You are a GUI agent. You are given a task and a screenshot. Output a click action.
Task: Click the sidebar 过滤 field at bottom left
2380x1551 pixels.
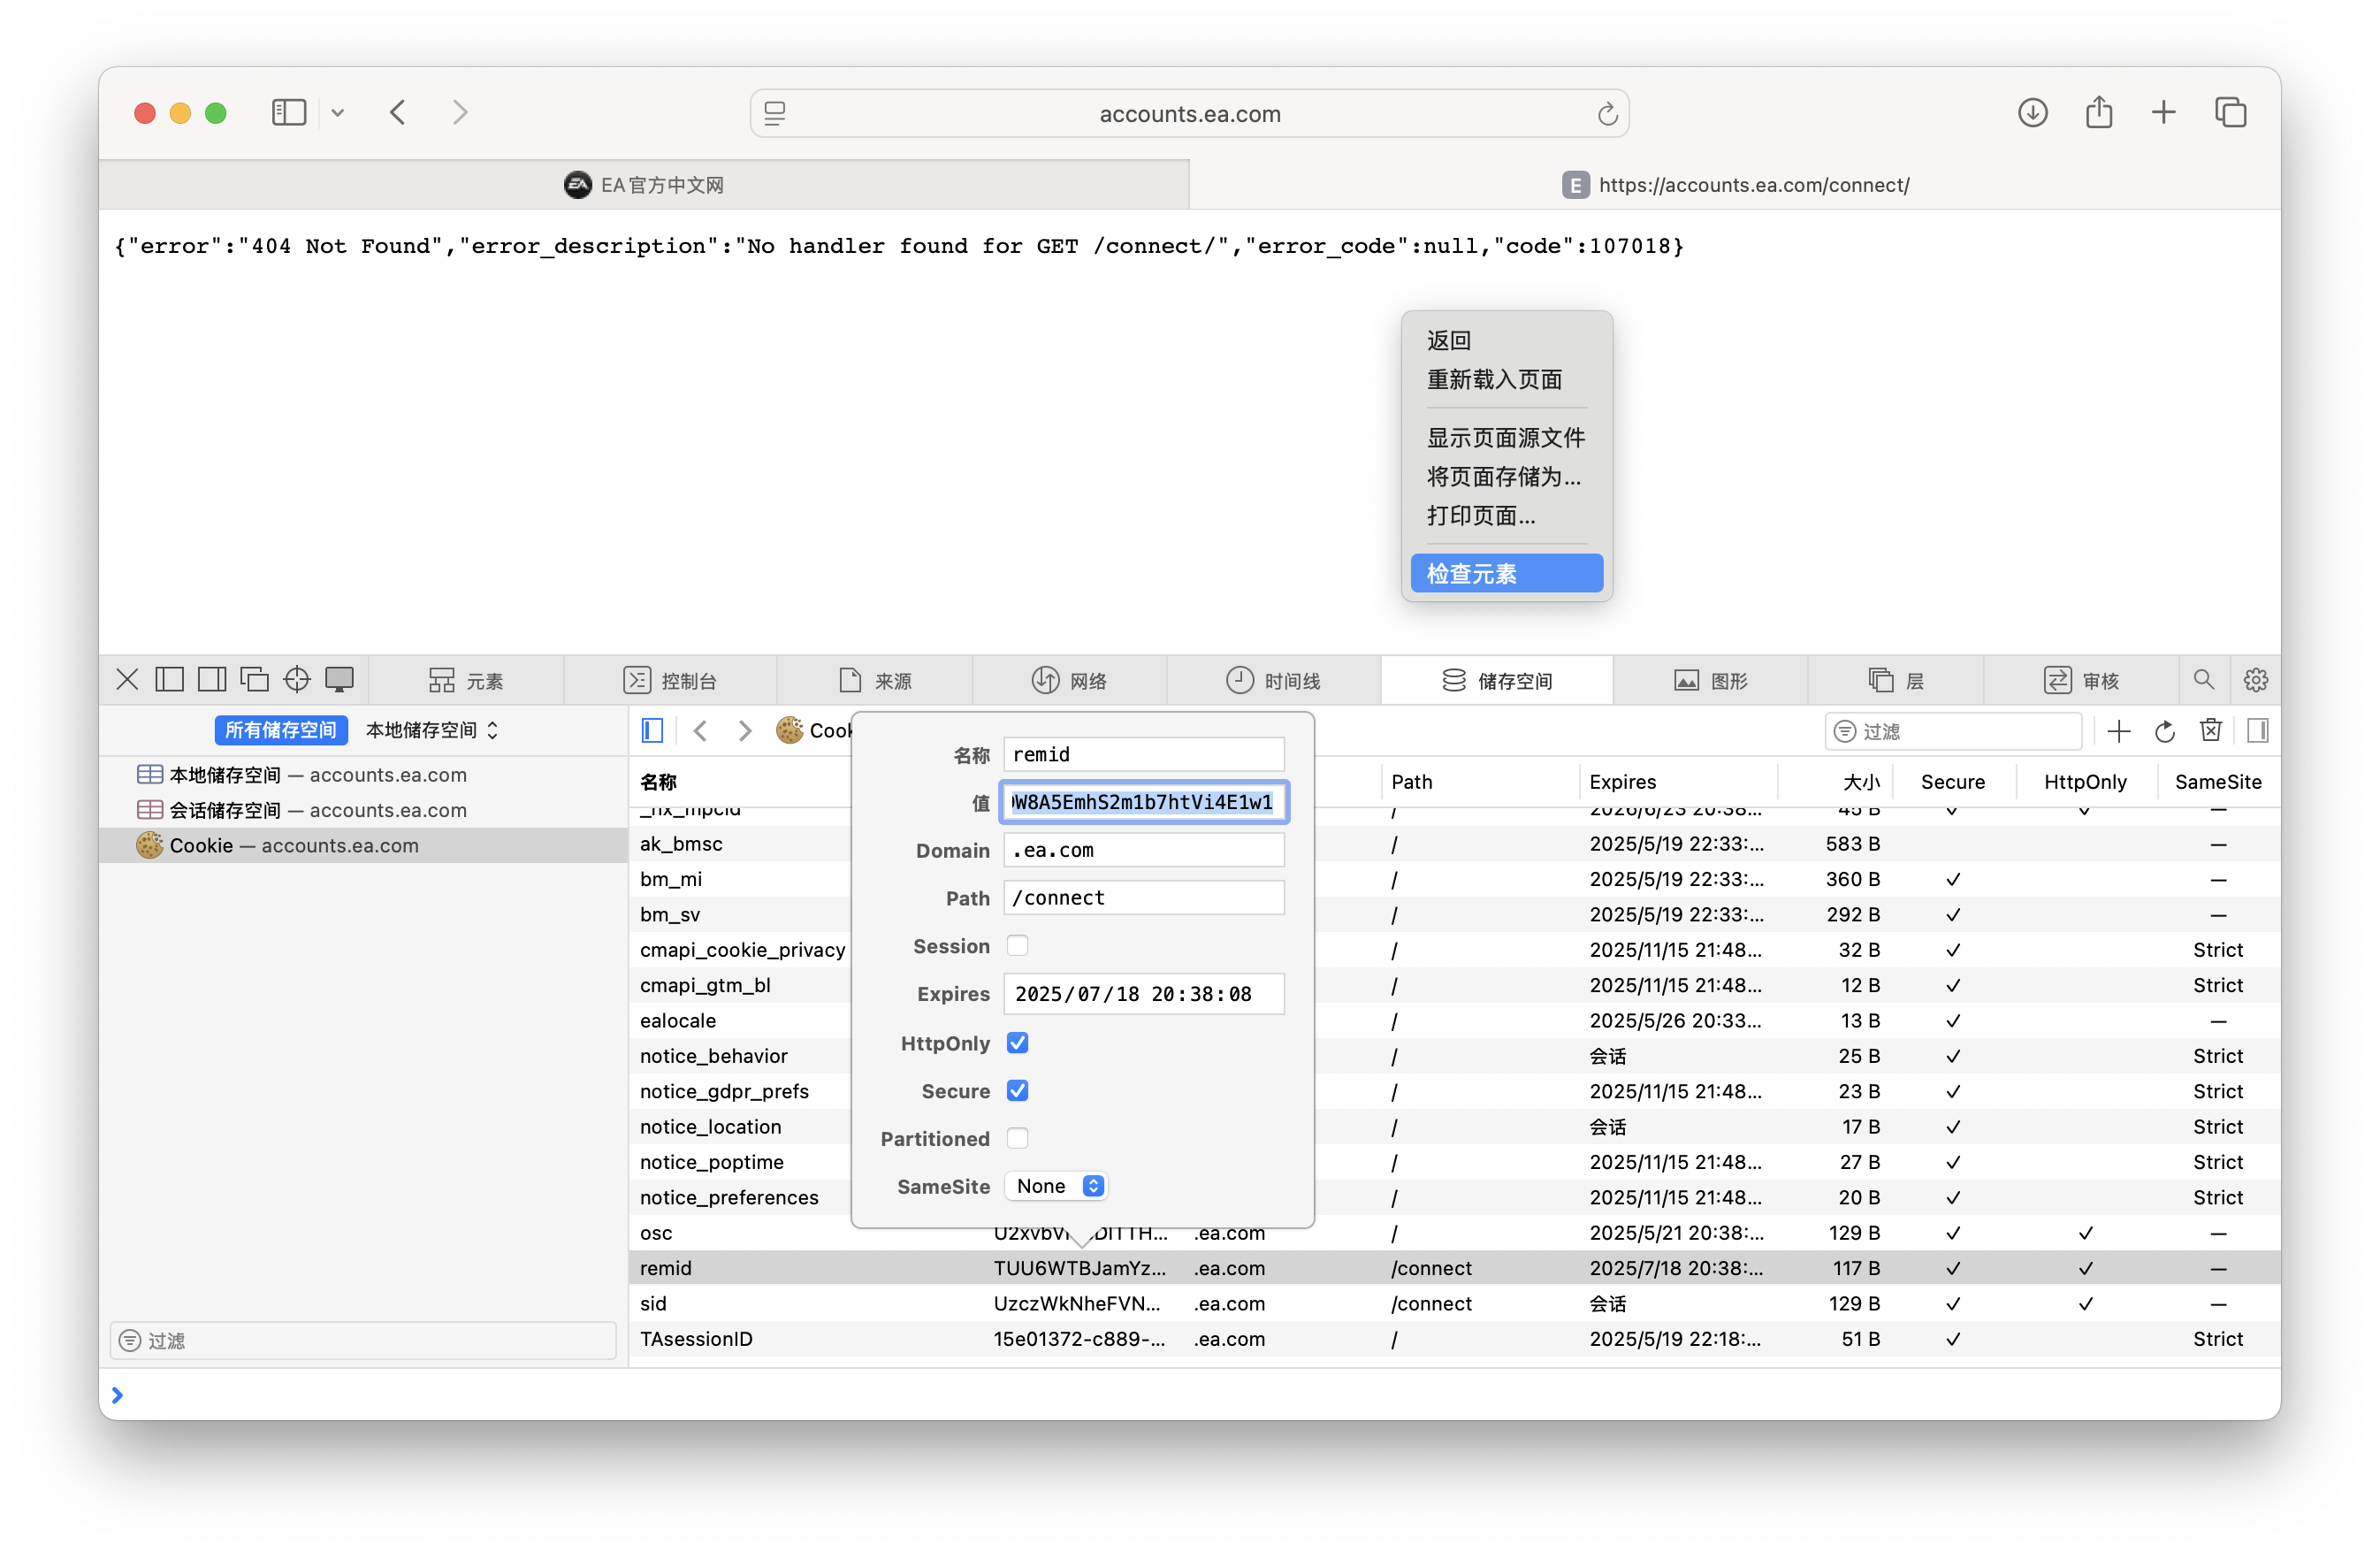click(x=363, y=1341)
